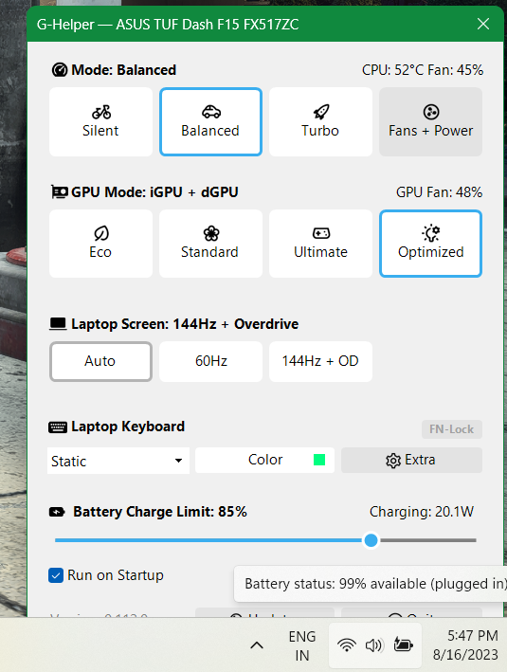The height and width of the screenshot is (672, 507).
Task: Click the Laptop Screen icon
Action: click(59, 324)
